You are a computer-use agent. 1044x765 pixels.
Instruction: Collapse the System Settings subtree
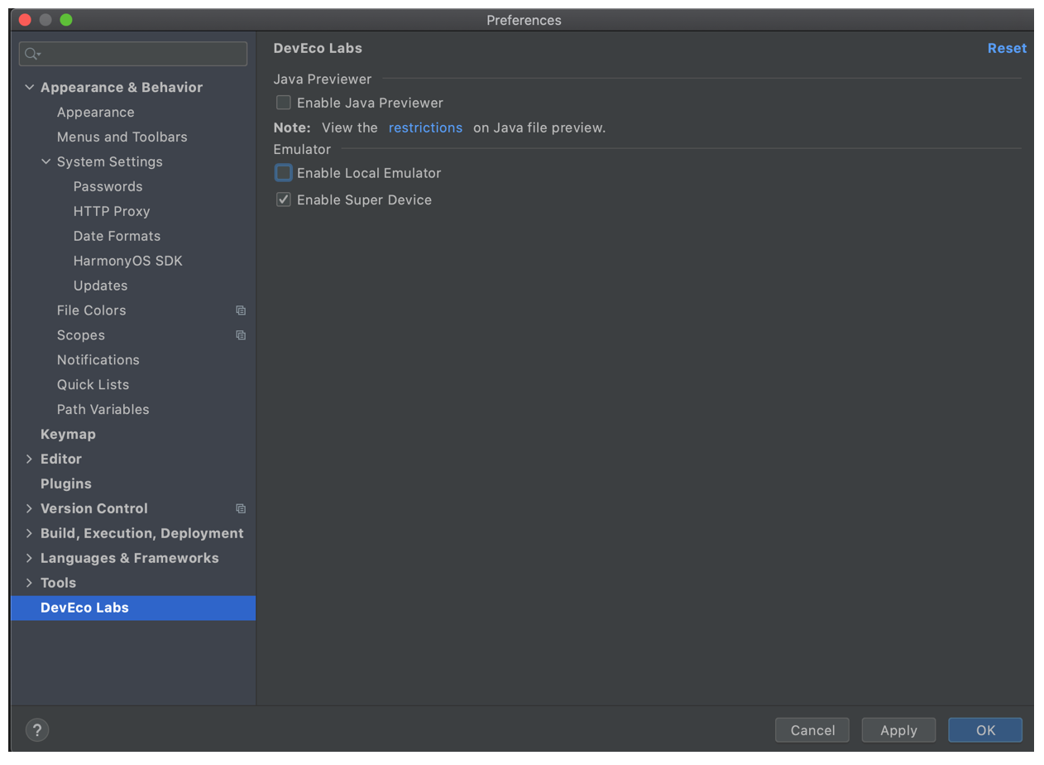[x=46, y=161]
